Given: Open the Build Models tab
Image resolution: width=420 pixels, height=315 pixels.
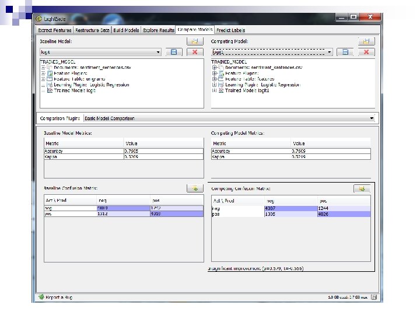Looking at the screenshot, I should pyautogui.click(x=126, y=30).
